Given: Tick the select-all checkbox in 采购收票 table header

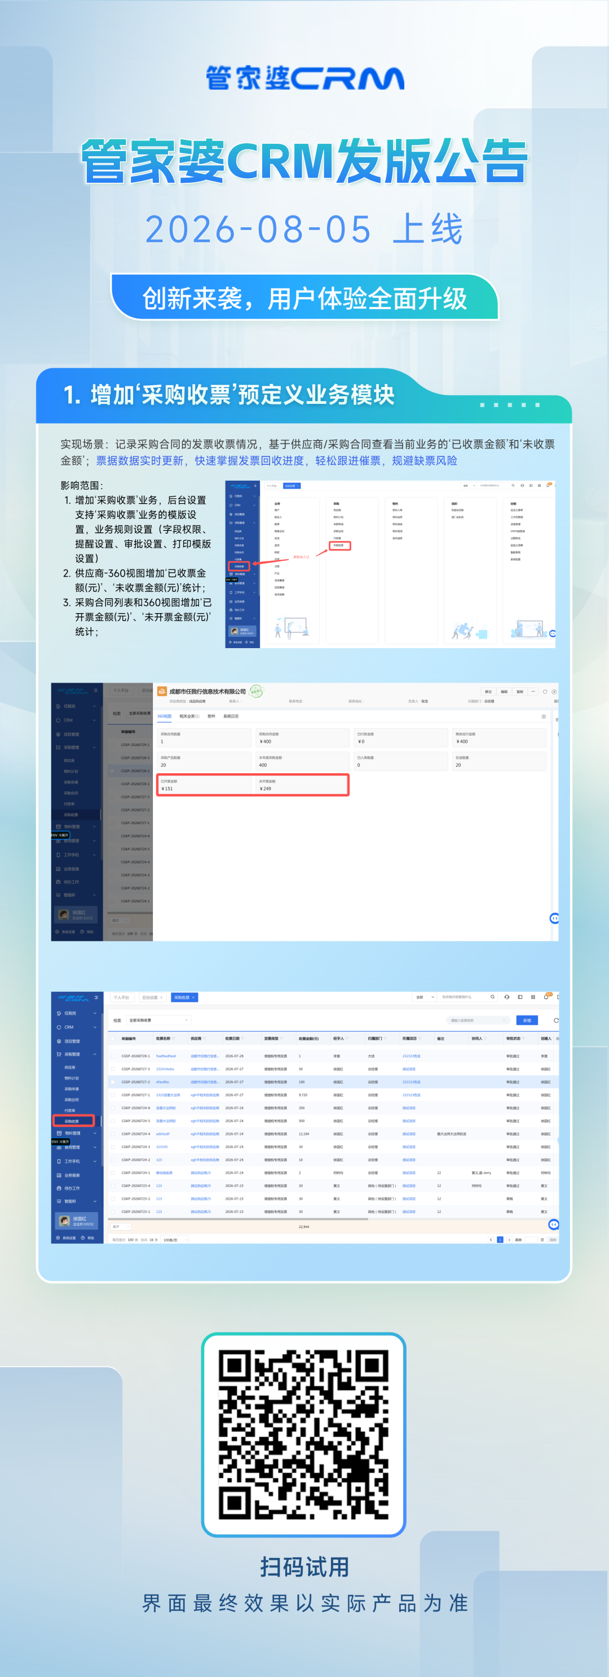Looking at the screenshot, I should click(x=113, y=1038).
